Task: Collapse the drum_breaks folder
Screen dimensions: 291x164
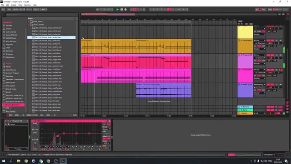Action: (x=29, y=25)
